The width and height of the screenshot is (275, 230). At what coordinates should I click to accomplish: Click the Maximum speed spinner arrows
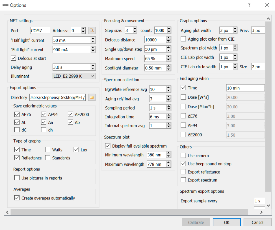click(x=169, y=59)
